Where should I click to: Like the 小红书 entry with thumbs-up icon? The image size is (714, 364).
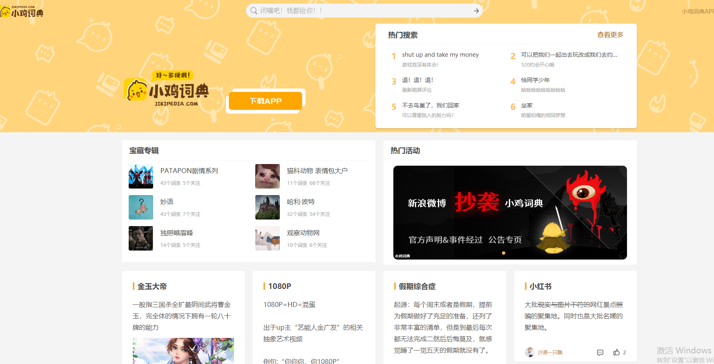616,352
